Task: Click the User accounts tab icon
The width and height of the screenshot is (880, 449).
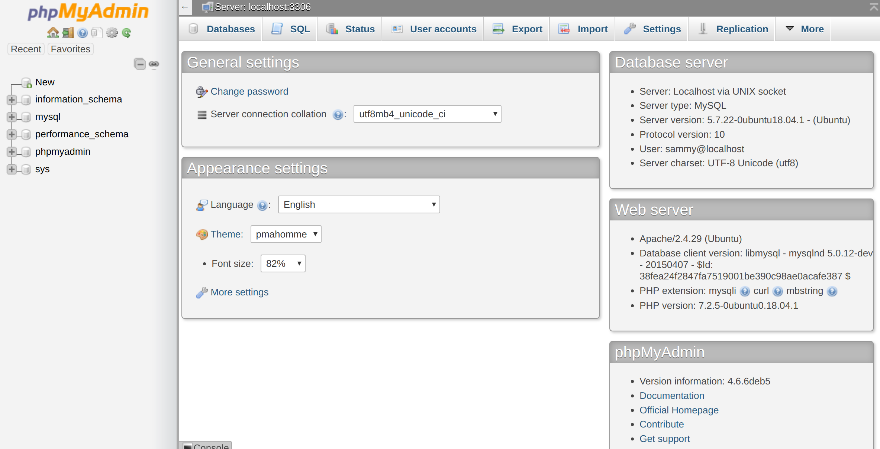Action: 397,28
